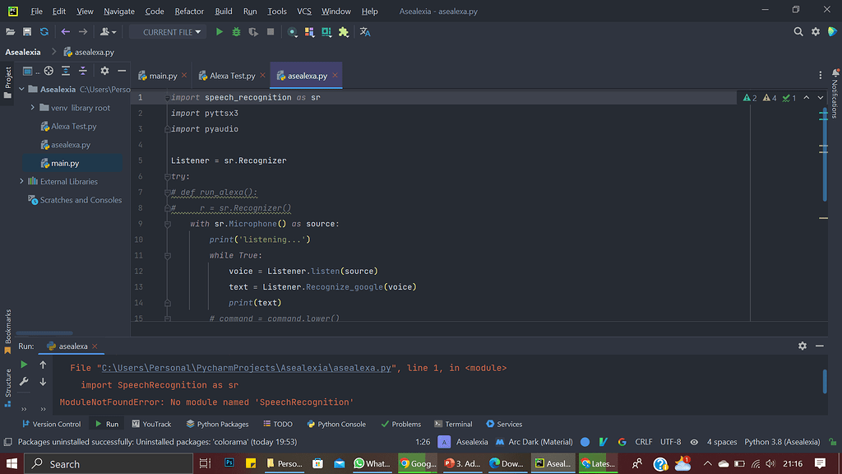This screenshot has height=474, width=842.
Task: Open the Python Packages tool window tab
Action: 217,424
